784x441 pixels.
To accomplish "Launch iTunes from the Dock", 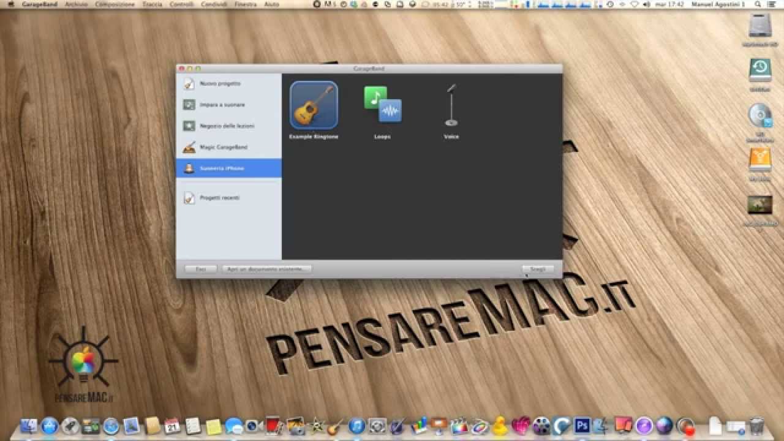I will (356, 426).
